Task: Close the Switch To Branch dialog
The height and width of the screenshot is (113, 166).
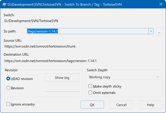Action: pyautogui.click(x=161, y=4)
